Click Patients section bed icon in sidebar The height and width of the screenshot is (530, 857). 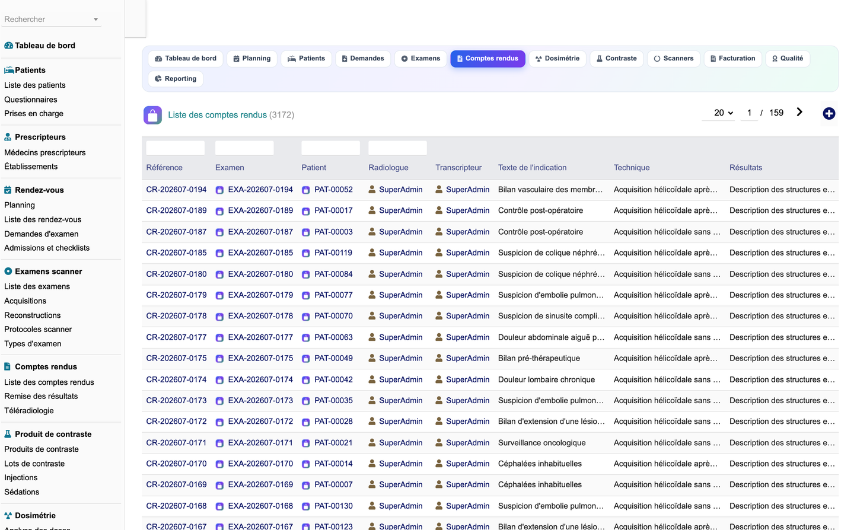(9, 70)
